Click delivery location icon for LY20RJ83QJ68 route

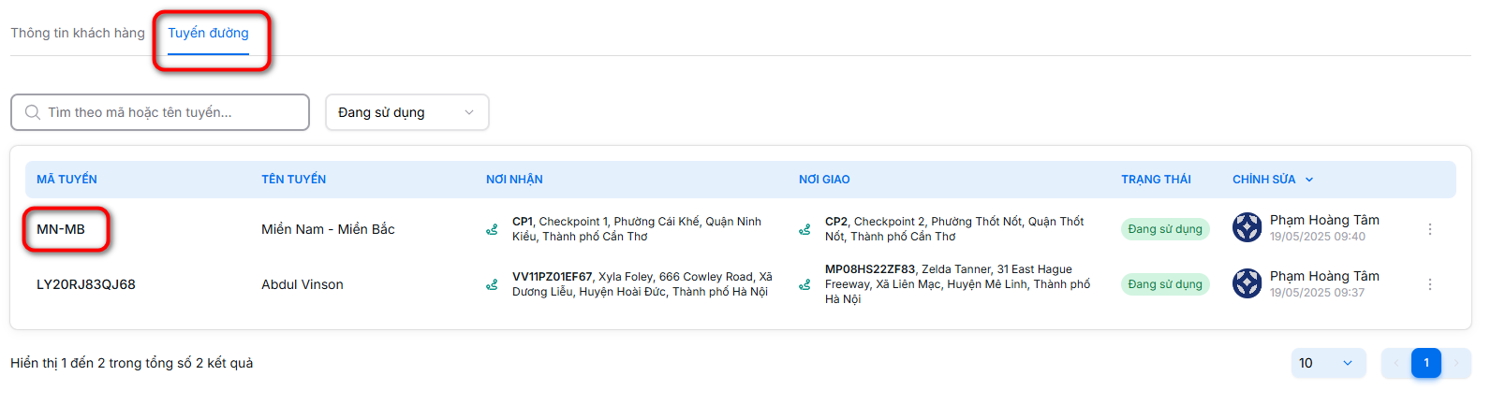805,284
